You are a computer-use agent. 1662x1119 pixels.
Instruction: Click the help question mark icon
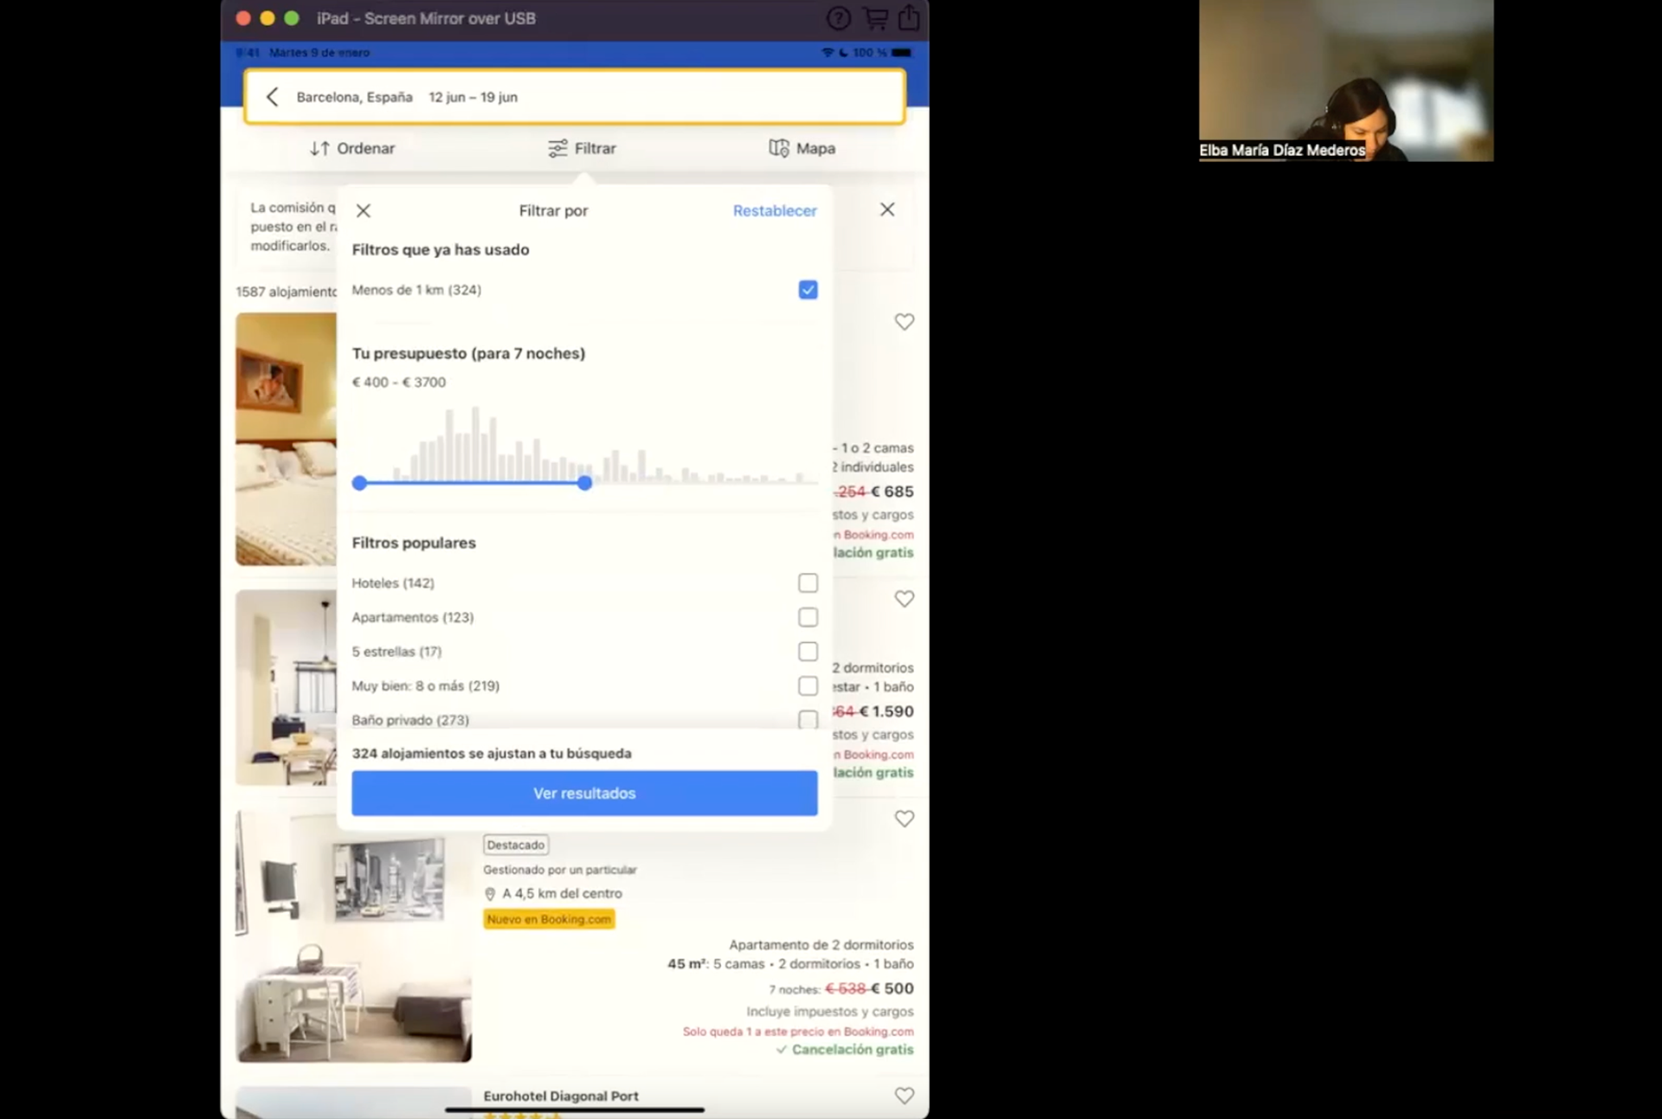[838, 18]
